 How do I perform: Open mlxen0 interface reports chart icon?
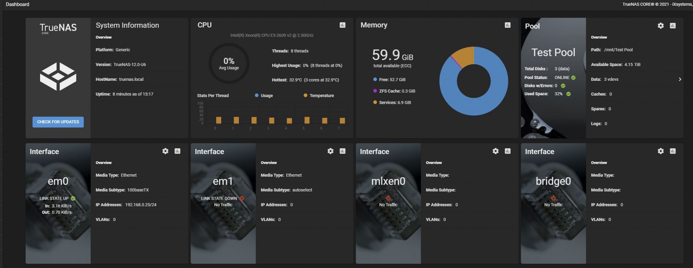(507, 151)
